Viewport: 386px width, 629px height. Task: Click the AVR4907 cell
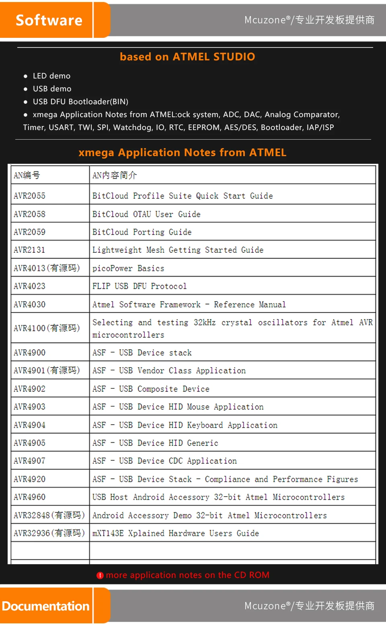[50, 460]
